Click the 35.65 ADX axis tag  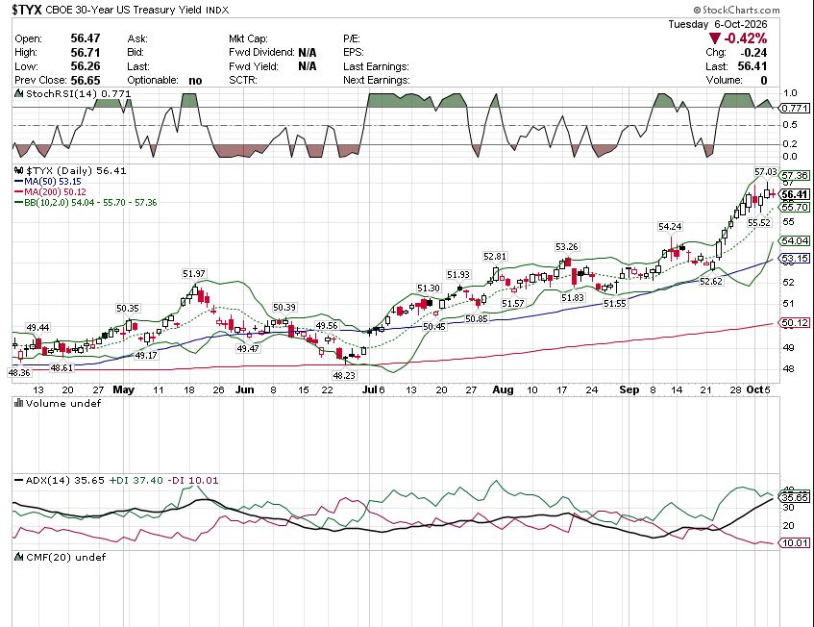tap(795, 497)
